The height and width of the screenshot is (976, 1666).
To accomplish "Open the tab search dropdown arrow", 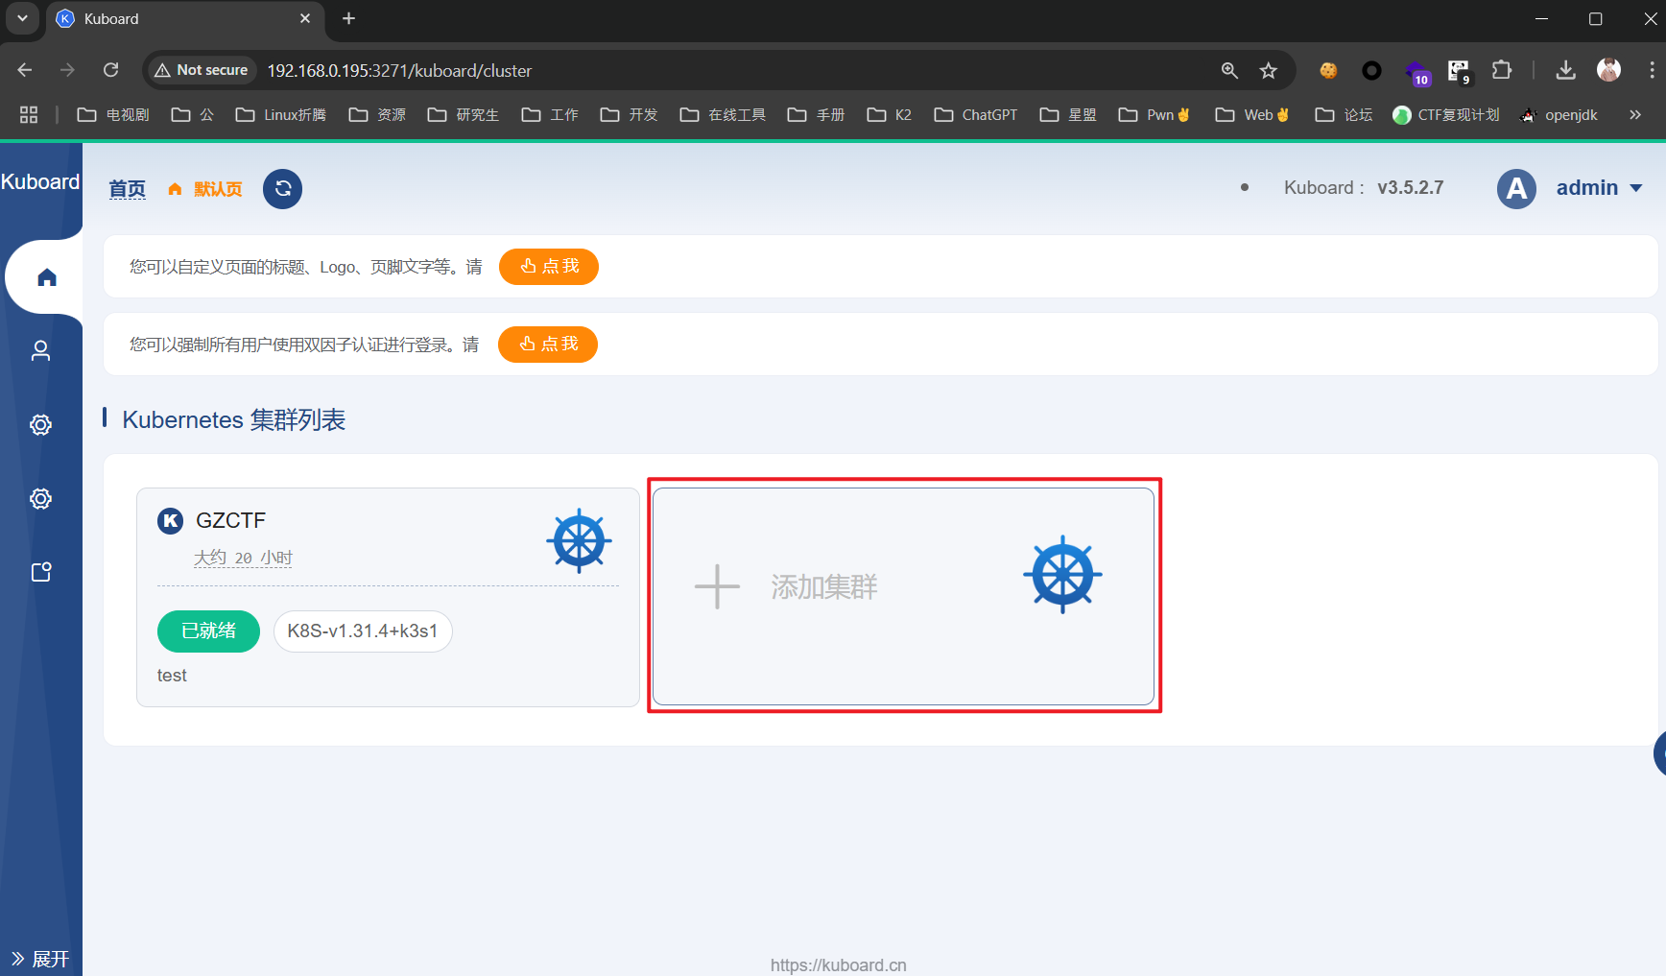I will click(x=22, y=18).
